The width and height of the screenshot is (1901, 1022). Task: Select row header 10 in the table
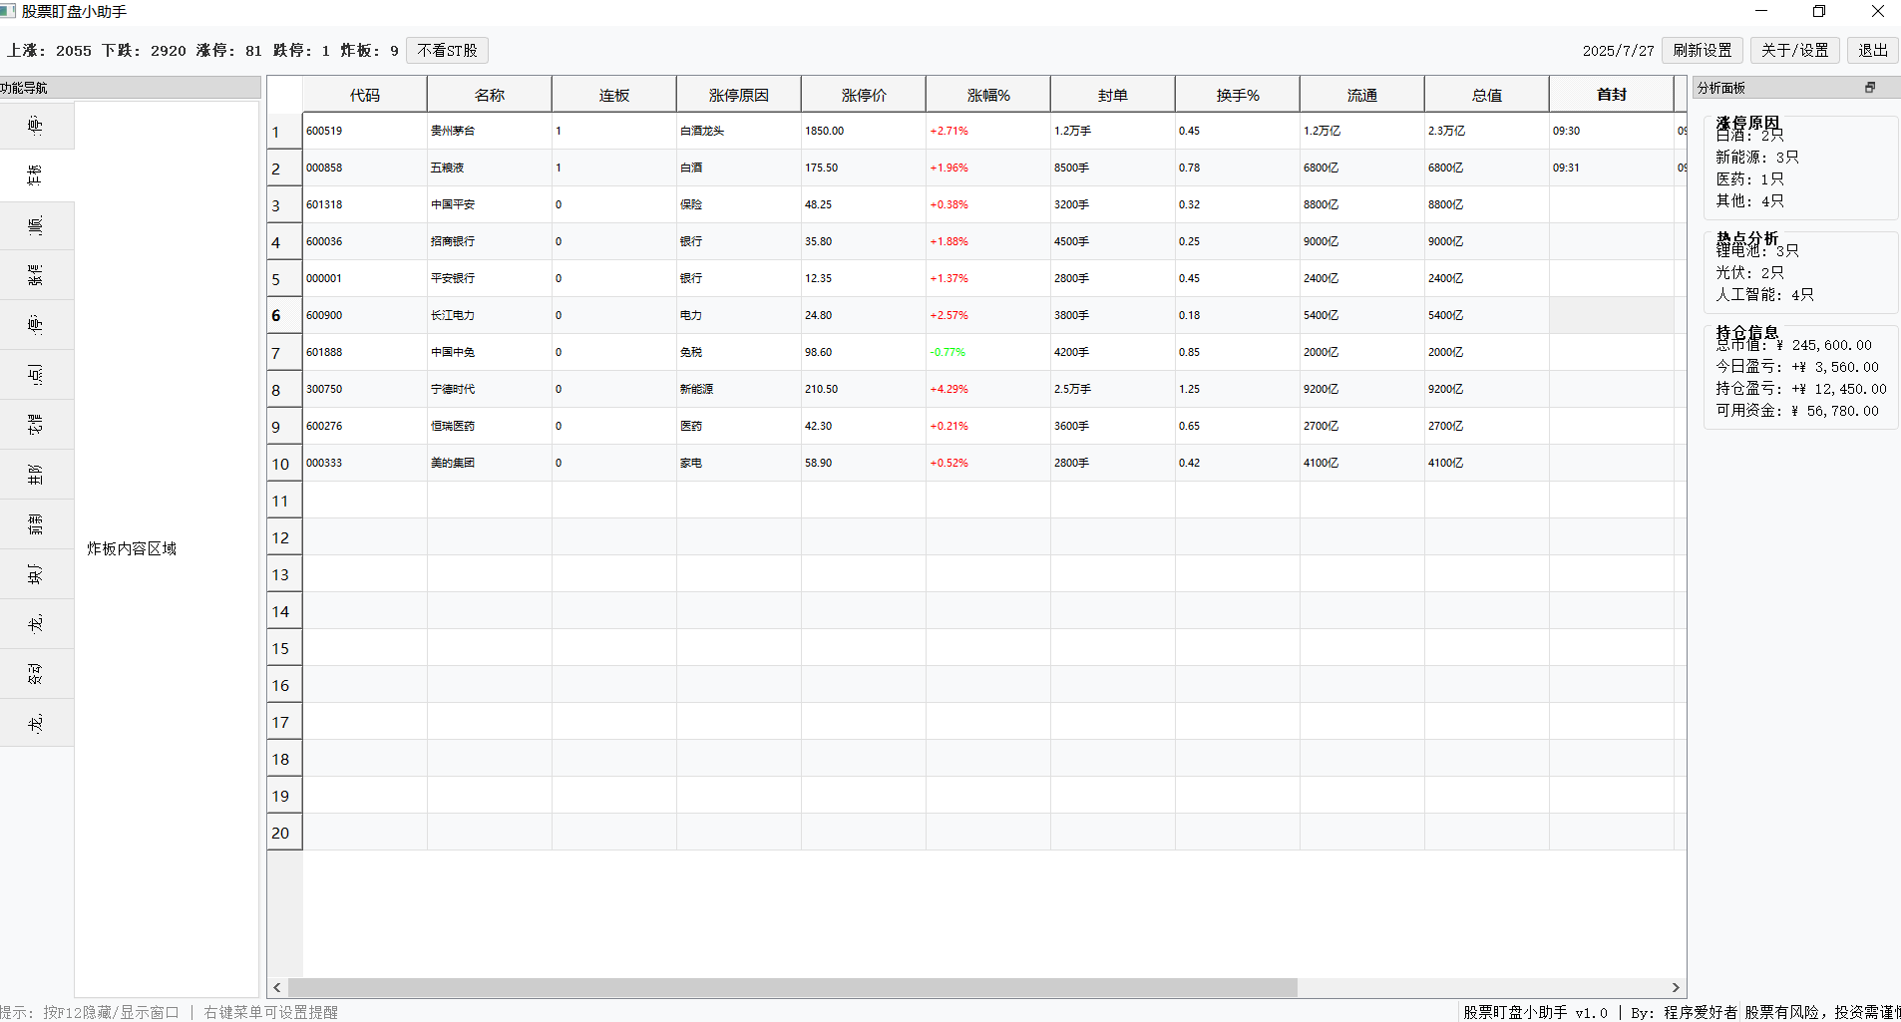pos(285,464)
